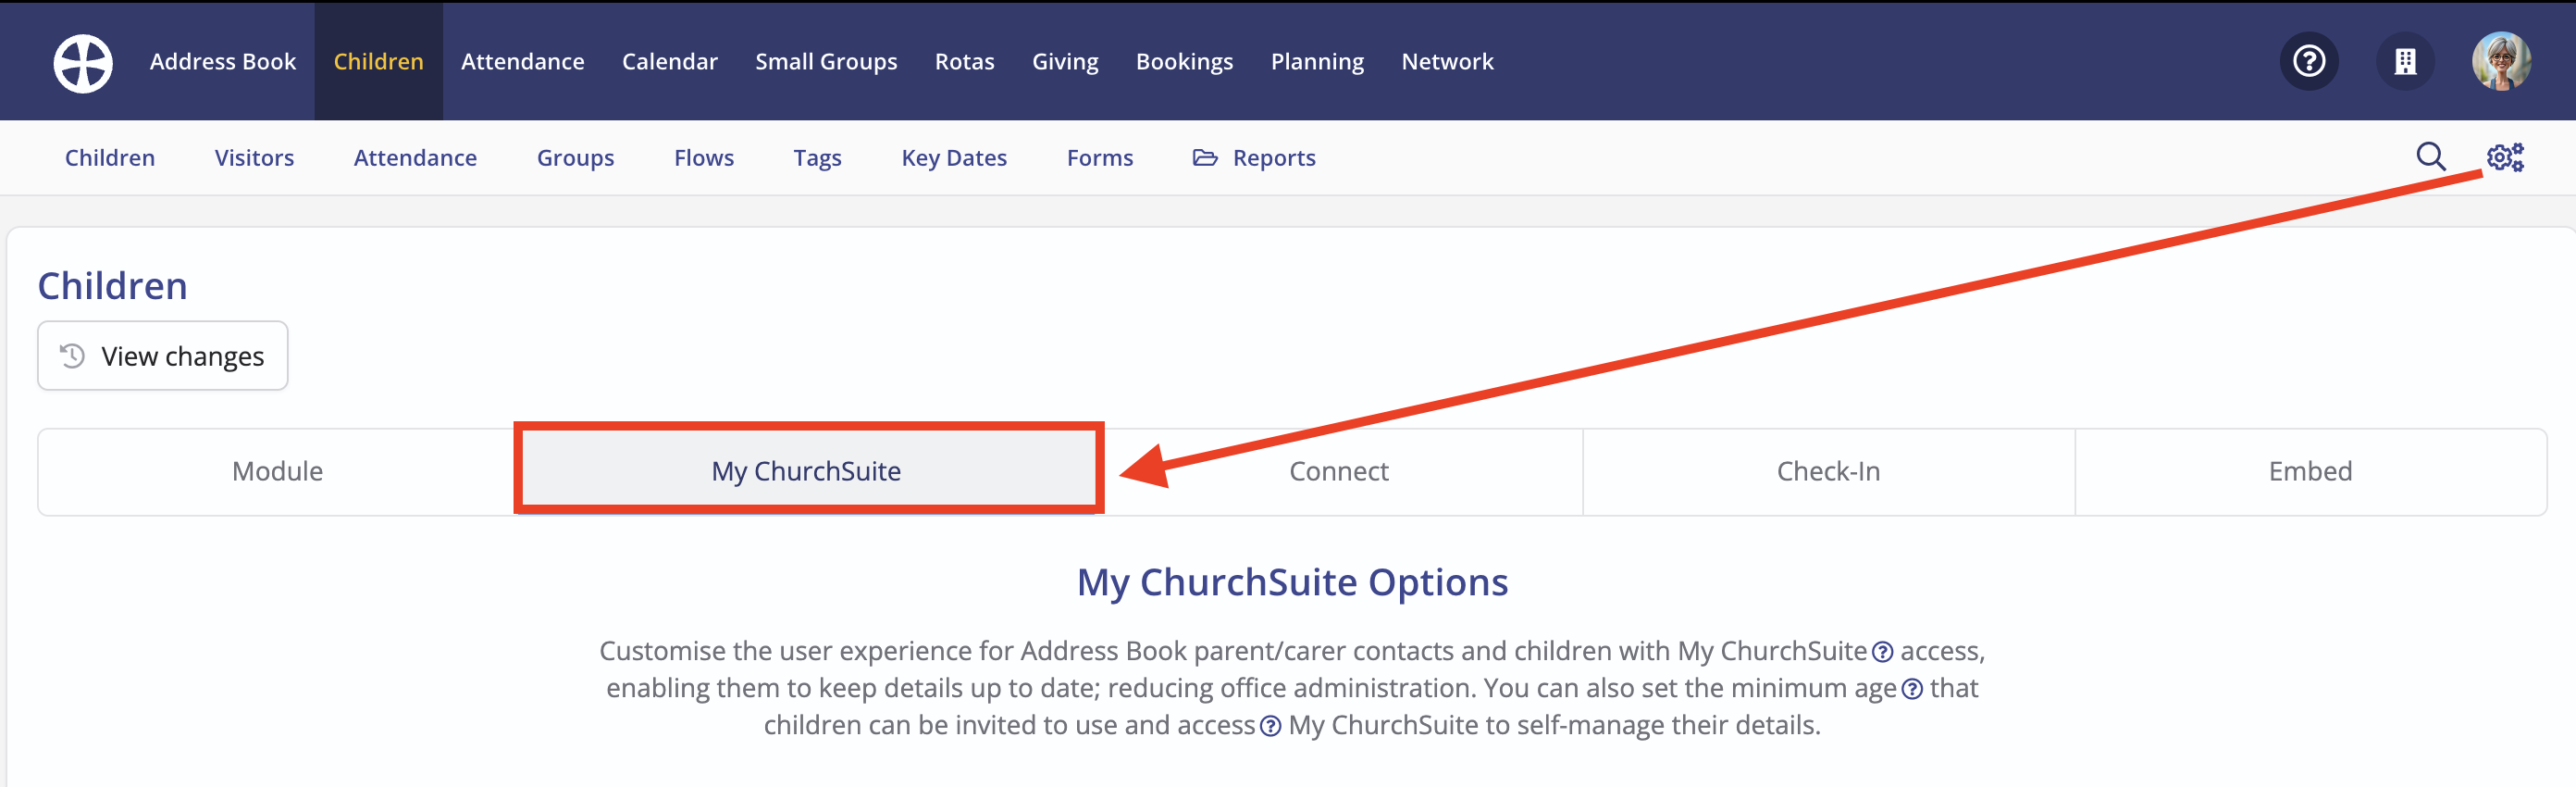
Task: Select the Children module in top bar
Action: 378,61
